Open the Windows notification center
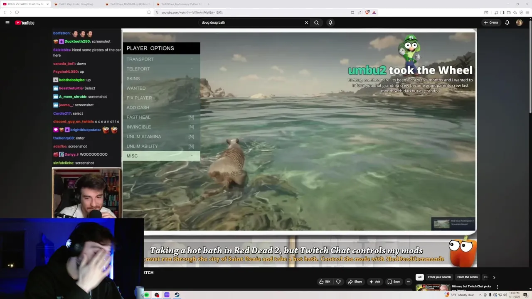This screenshot has width=532, height=299. pos(525,295)
